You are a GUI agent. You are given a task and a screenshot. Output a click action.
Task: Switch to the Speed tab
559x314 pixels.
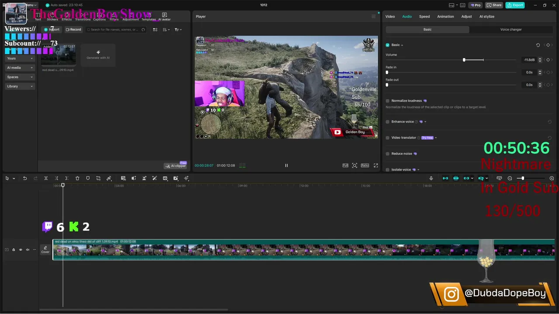click(424, 17)
